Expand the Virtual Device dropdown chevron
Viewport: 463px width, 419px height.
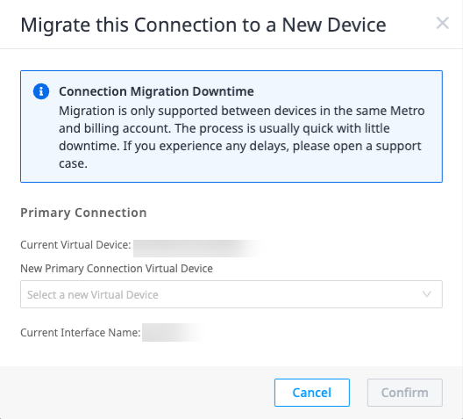(x=427, y=294)
